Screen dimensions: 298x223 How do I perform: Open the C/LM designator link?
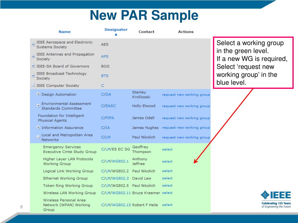point(106,137)
